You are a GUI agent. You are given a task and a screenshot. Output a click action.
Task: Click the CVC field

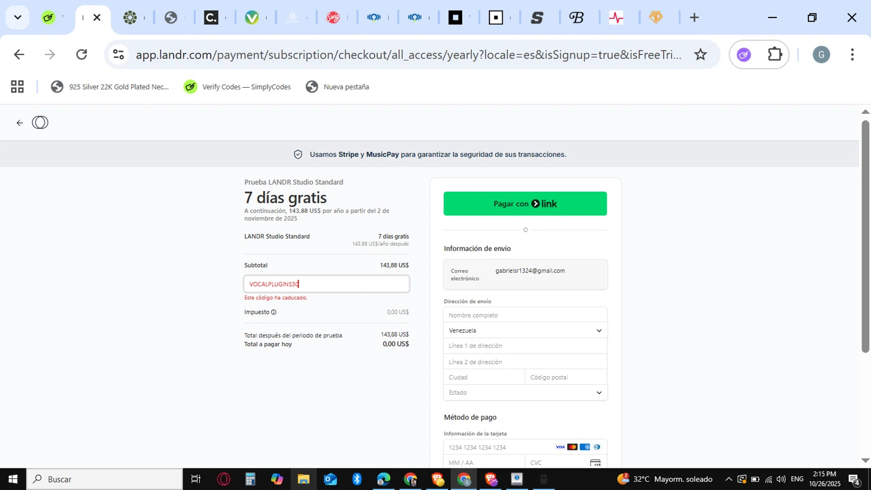pos(566,463)
